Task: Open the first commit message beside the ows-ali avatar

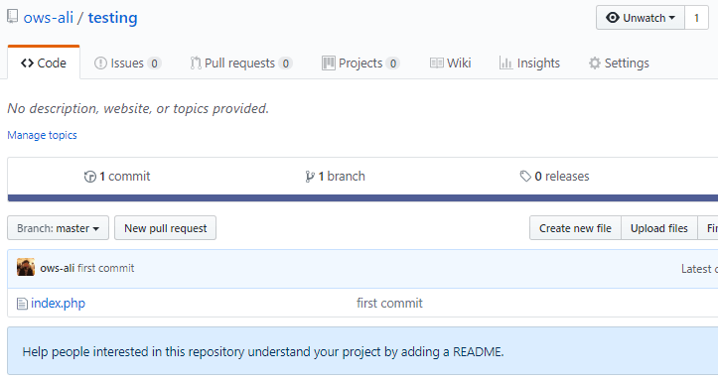Action: click(x=106, y=268)
